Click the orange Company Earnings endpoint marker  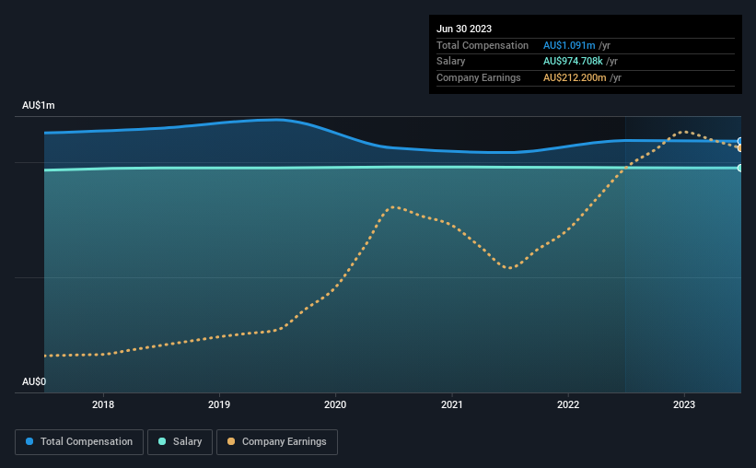click(740, 148)
